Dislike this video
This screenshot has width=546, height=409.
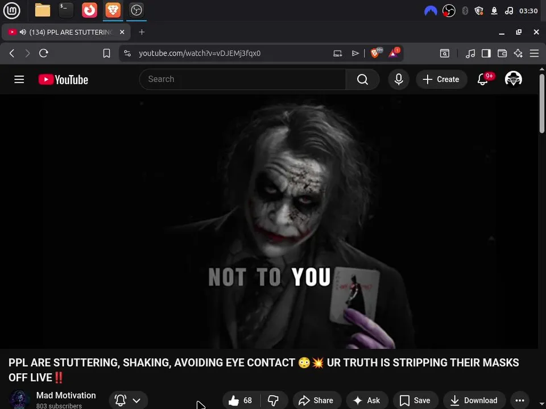[274, 400]
